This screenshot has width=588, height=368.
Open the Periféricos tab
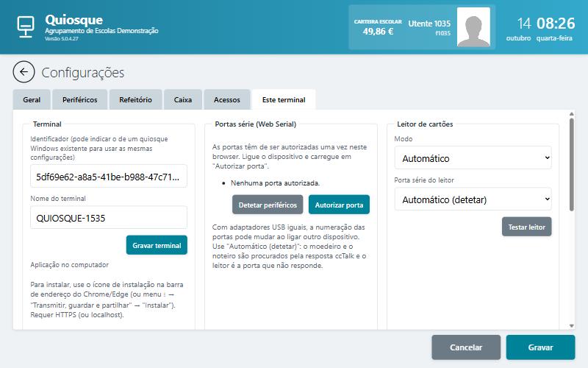coord(80,100)
